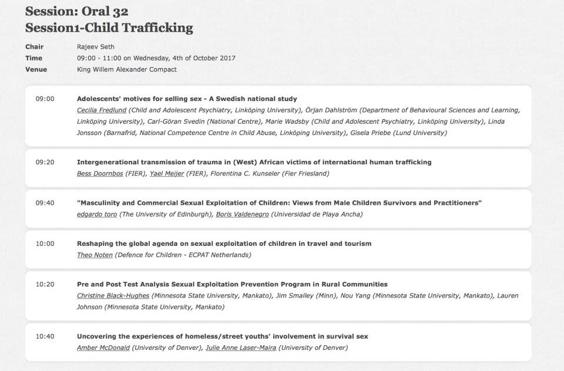Select Pre and Post Test Analysis title
This screenshot has width=564, height=371.
233,284
